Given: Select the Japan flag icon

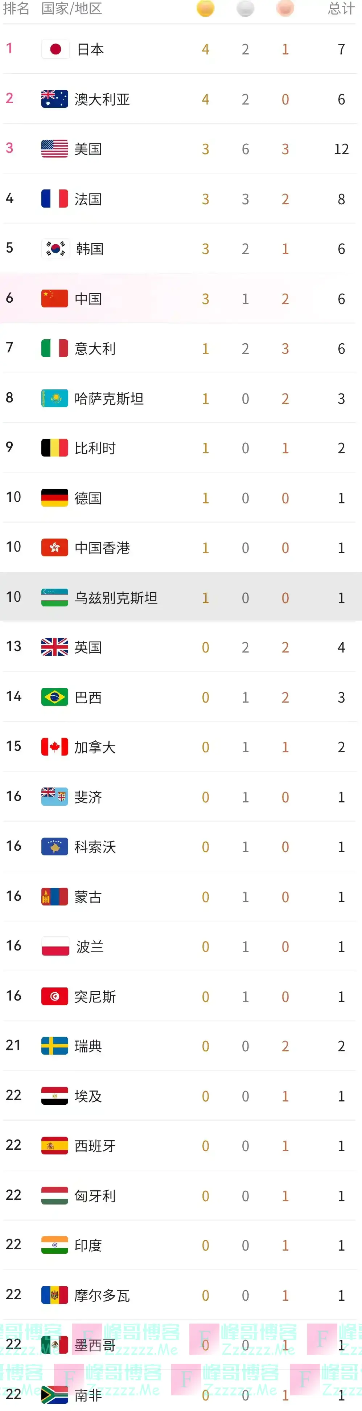Looking at the screenshot, I should [55, 49].
